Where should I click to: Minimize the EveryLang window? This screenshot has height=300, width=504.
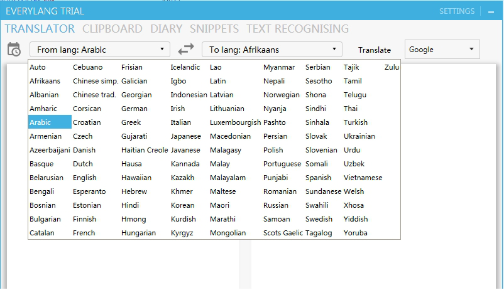(x=491, y=11)
